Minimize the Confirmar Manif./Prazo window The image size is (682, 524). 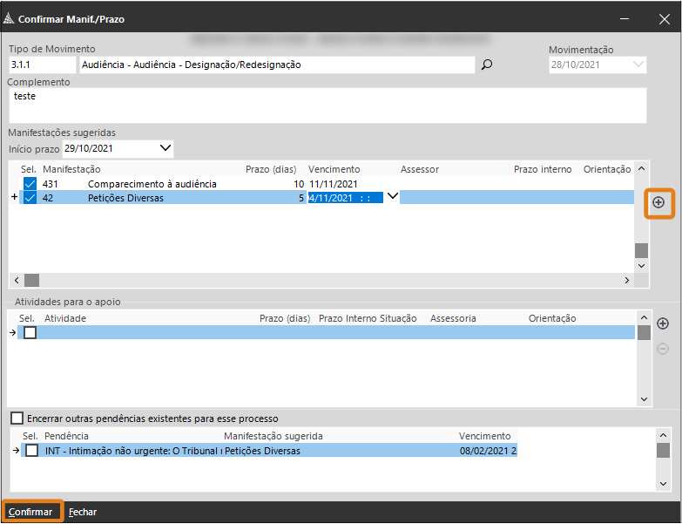pos(624,17)
